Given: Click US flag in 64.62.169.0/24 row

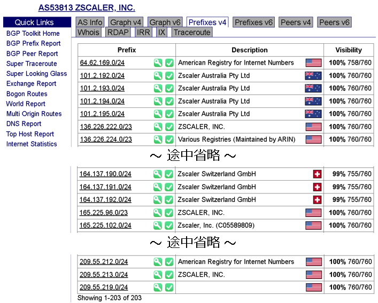Looking at the screenshot, I should (x=313, y=63).
